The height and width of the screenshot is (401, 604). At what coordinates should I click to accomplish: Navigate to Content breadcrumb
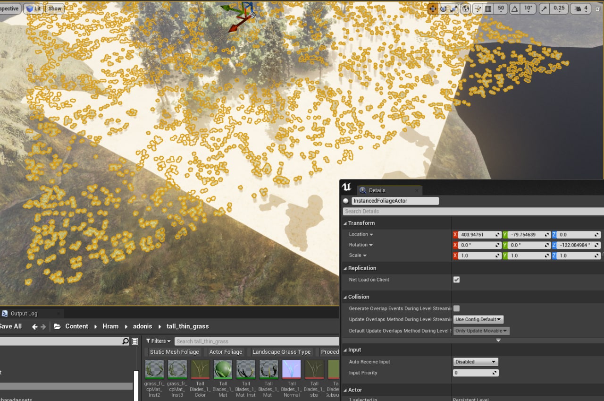pyautogui.click(x=76, y=326)
